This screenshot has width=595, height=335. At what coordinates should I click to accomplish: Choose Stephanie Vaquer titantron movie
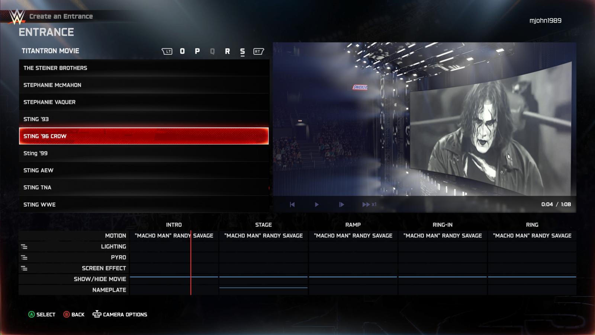click(x=144, y=102)
